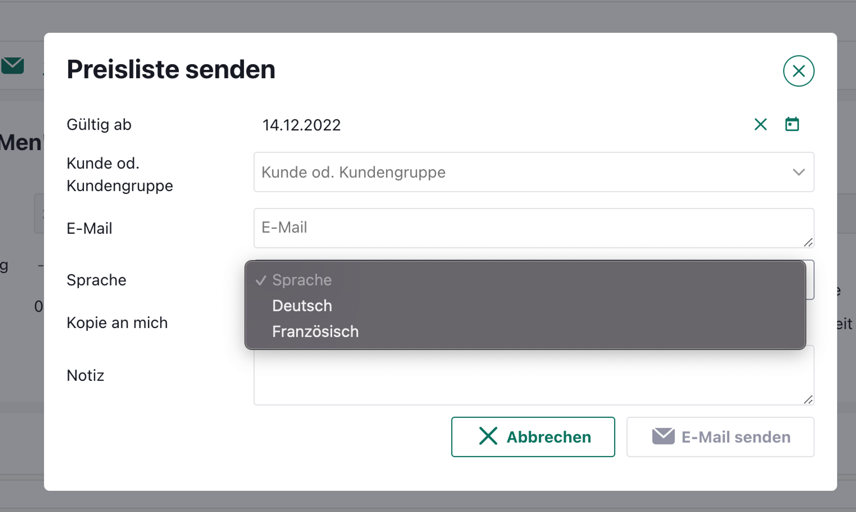Viewport: 856px width, 512px height.
Task: Click the Sprache field label
Action: pyautogui.click(x=96, y=280)
